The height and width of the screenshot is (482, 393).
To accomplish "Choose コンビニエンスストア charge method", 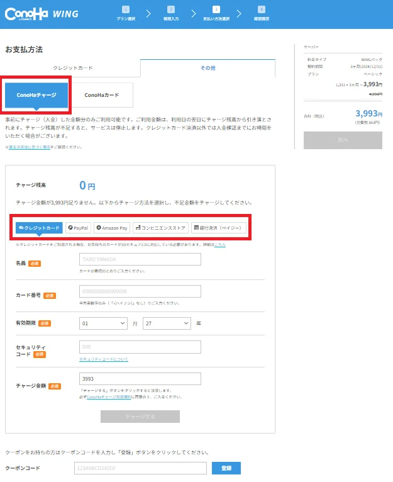I will click(x=160, y=228).
